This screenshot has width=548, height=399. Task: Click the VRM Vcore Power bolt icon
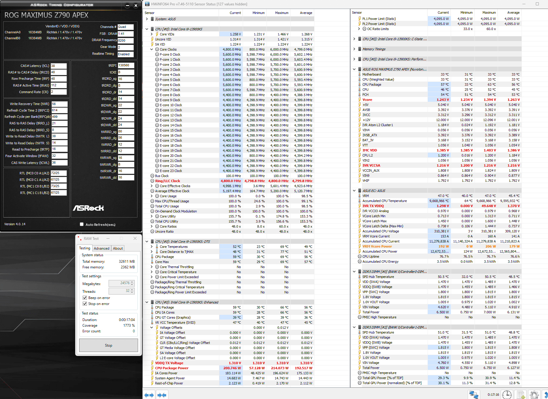(x=360, y=246)
